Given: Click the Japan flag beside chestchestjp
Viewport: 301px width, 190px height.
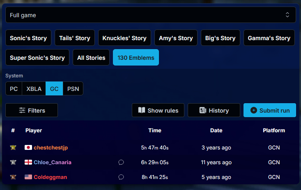Looking at the screenshot, I should click(x=28, y=147).
